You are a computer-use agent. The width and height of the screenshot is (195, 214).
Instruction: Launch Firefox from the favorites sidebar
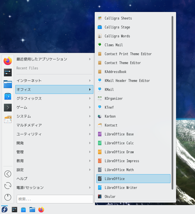click(x=8, y=61)
